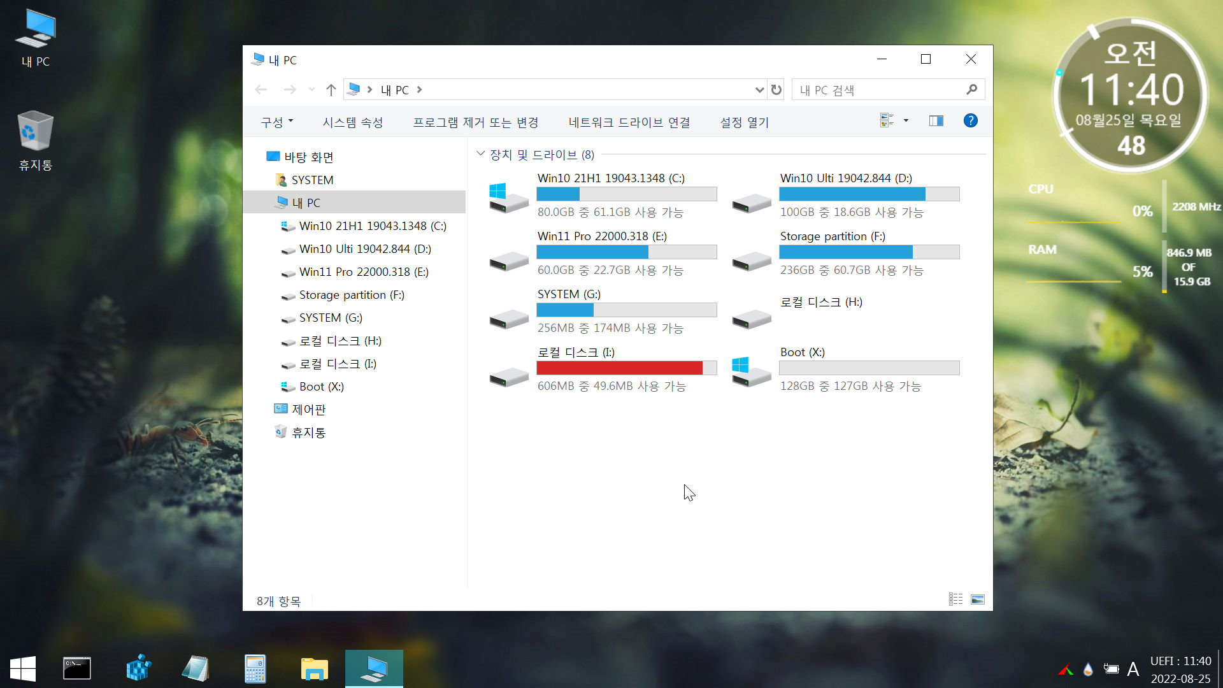Click the back navigation arrow

coord(261,90)
